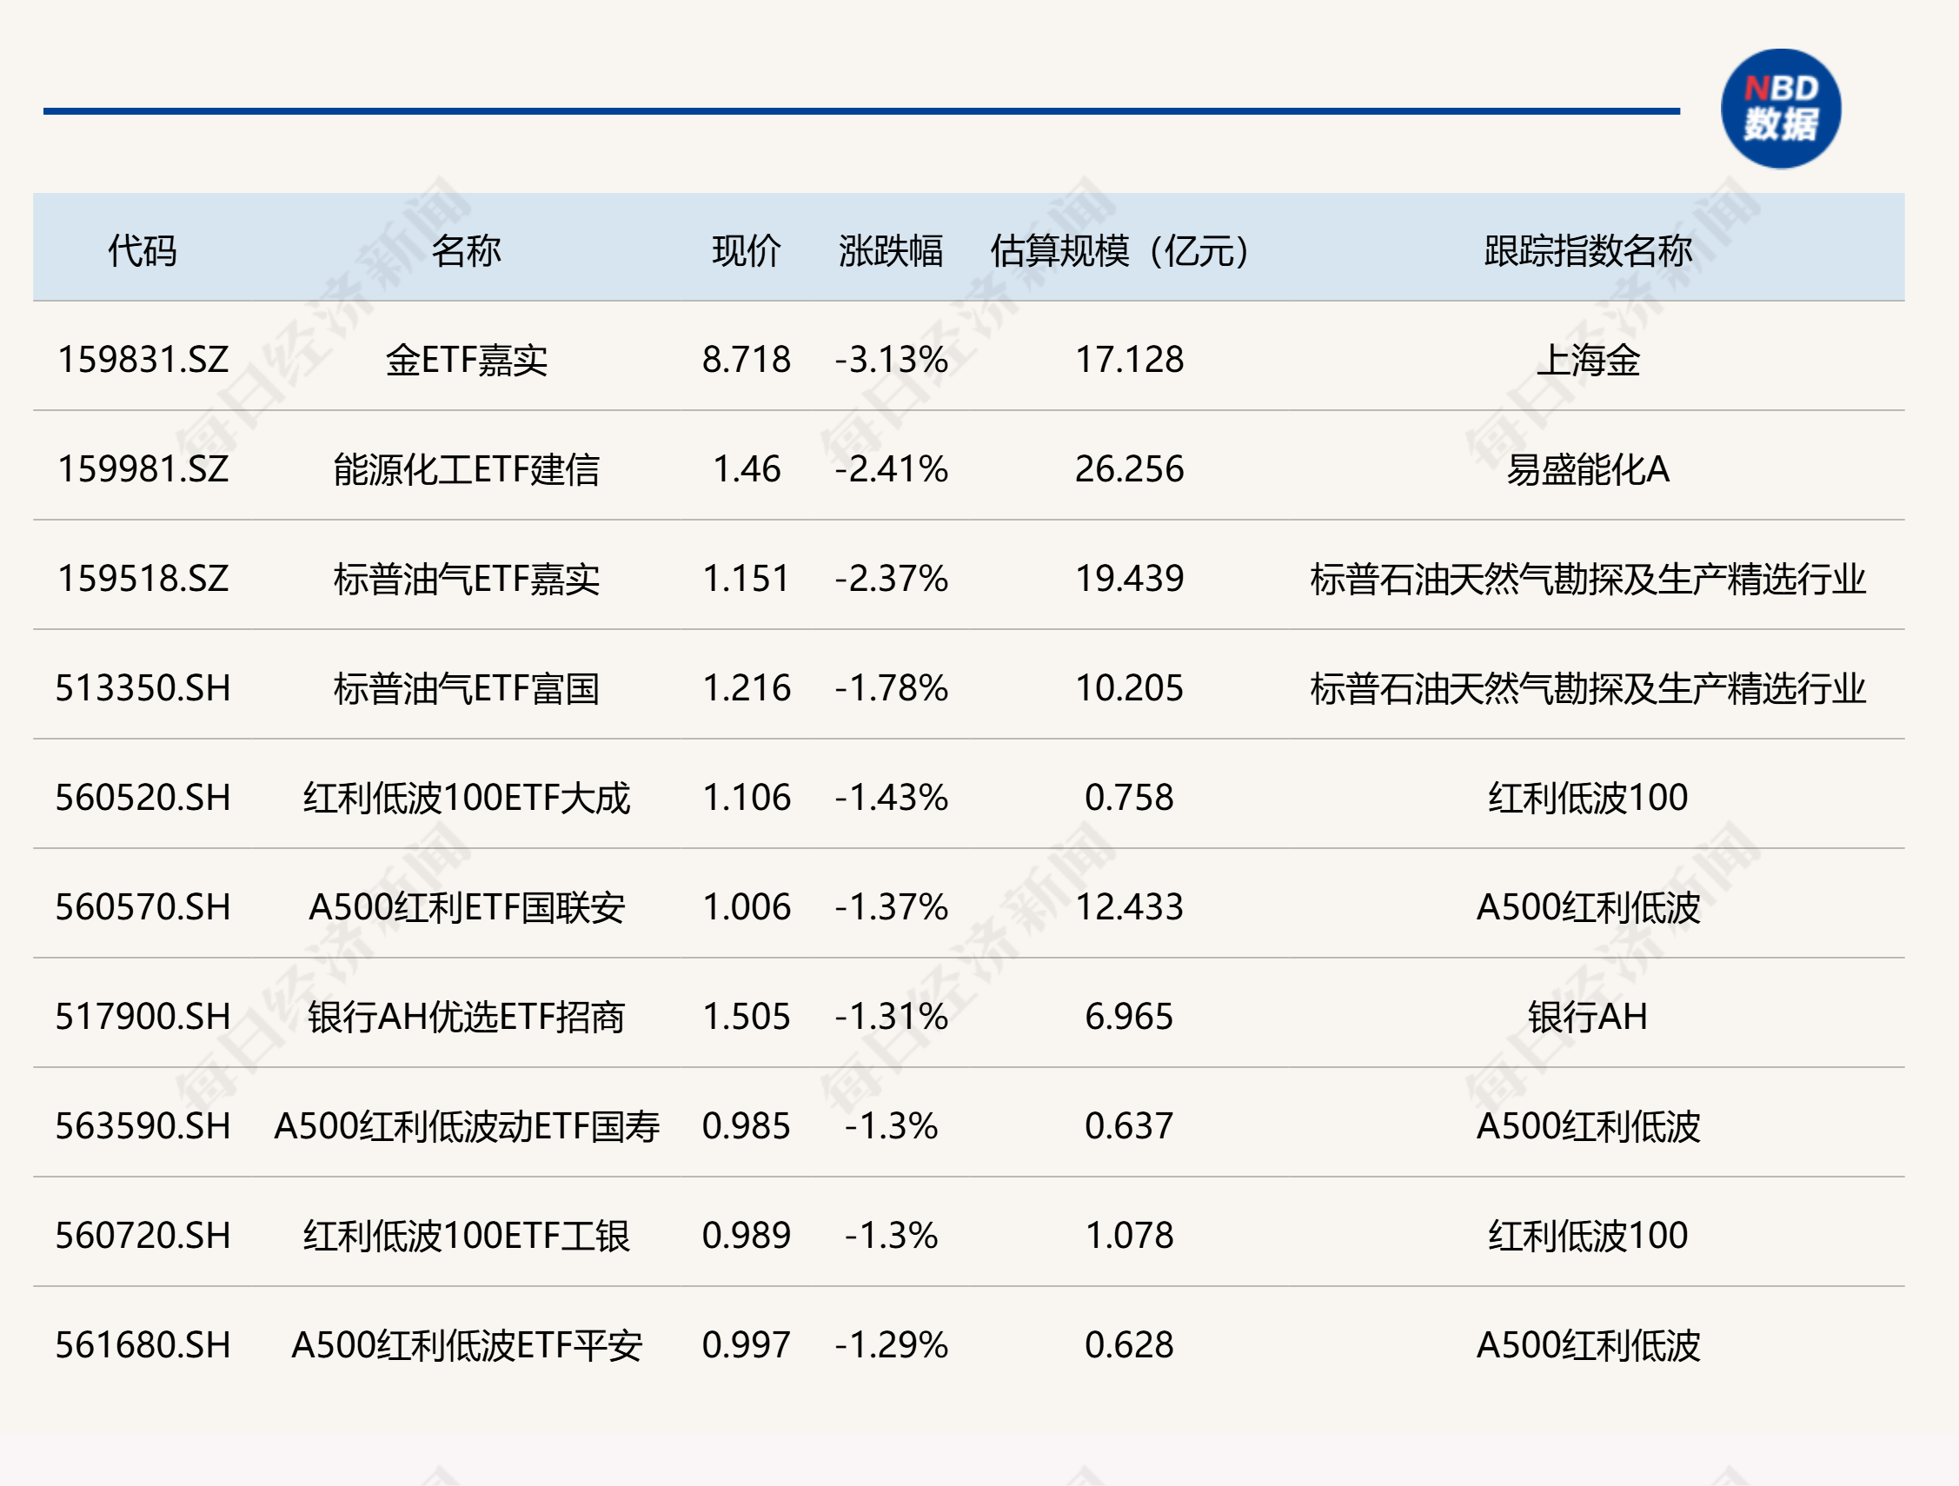Select code 159981.SZ

143,469
